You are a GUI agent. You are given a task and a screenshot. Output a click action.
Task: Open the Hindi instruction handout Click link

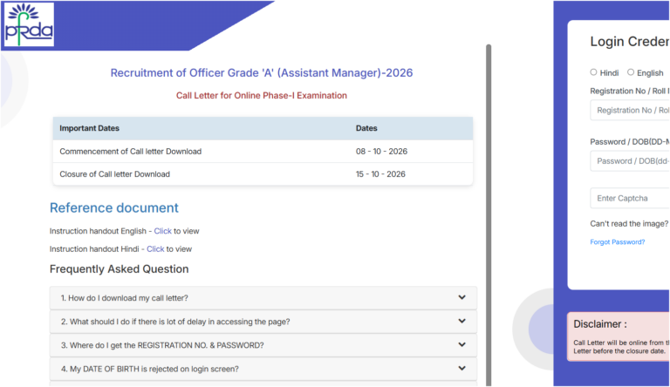[155, 249]
